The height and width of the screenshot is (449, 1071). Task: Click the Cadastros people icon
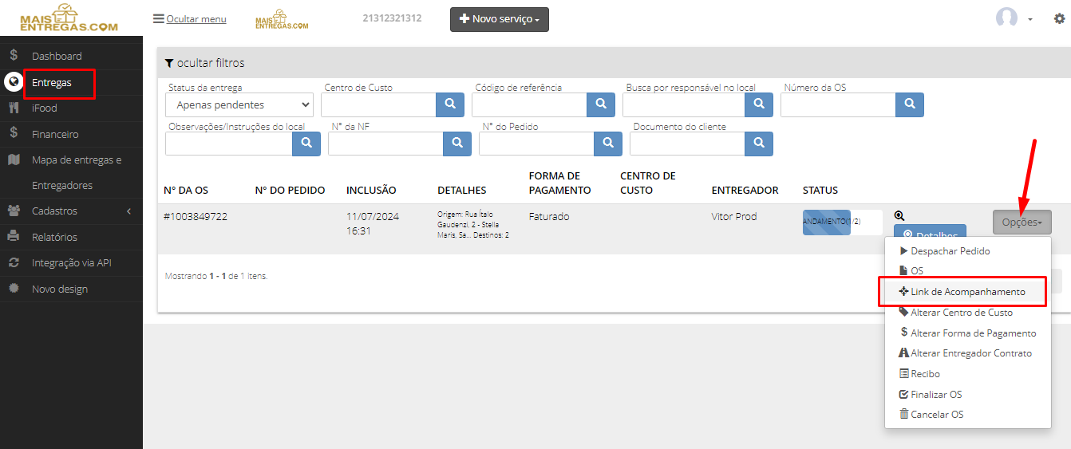[x=14, y=211]
